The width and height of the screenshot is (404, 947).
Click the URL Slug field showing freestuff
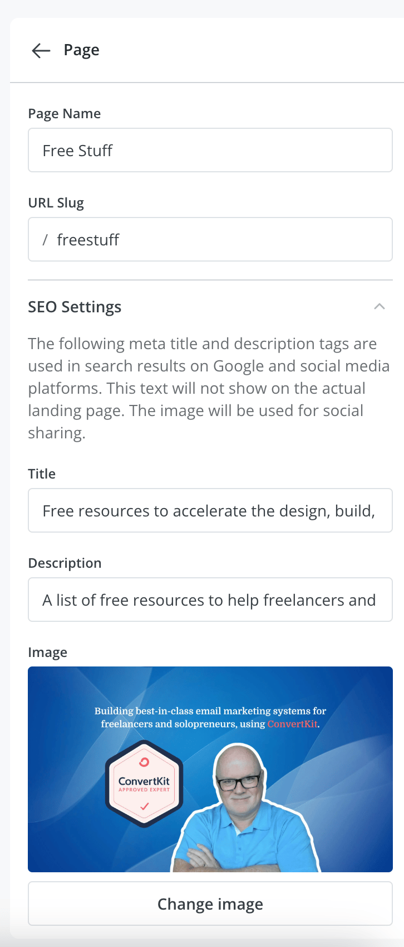coord(210,240)
